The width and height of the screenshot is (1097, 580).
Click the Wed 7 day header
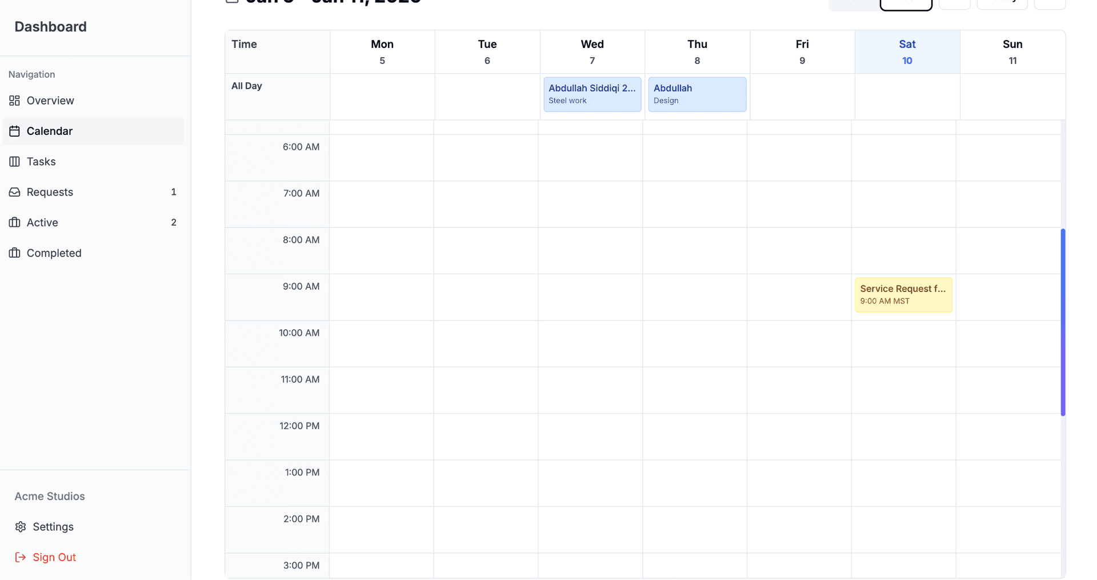(592, 51)
